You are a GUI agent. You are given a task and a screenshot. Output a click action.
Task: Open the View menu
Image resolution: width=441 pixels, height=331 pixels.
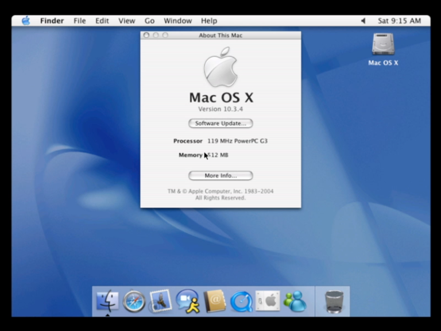click(x=126, y=21)
